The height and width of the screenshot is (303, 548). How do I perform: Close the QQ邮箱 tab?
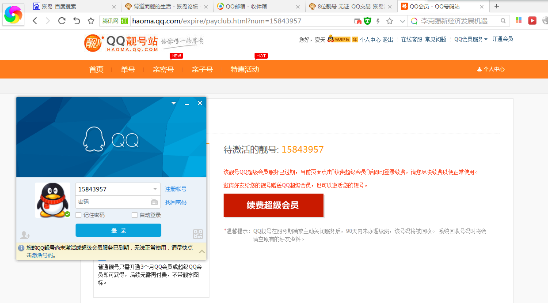click(x=298, y=7)
